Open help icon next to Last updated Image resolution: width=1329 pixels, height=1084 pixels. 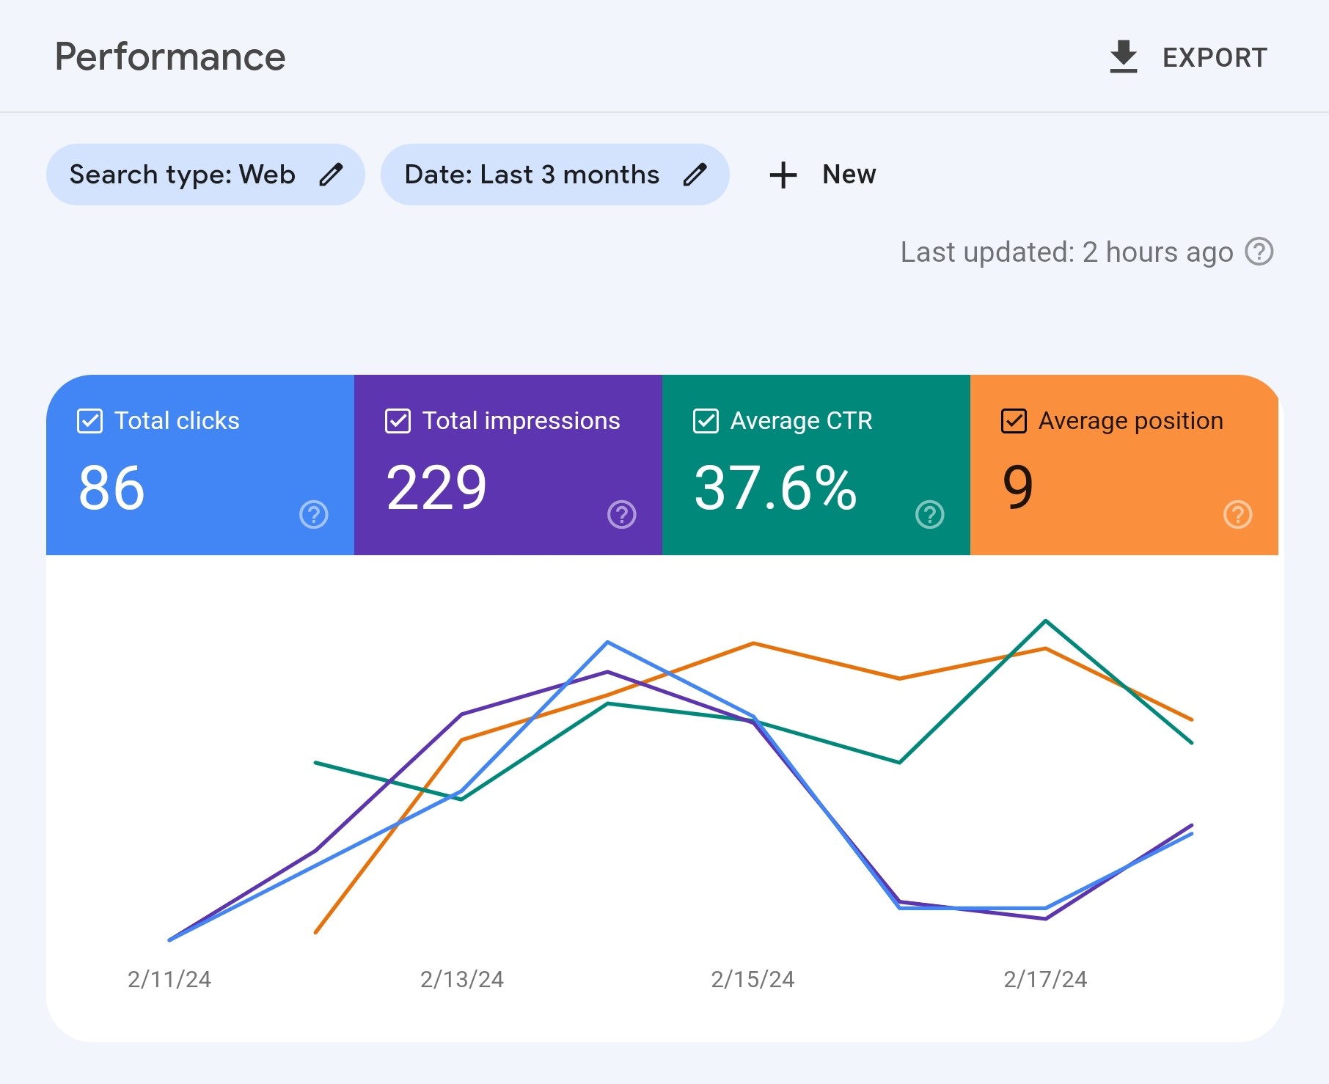click(x=1259, y=252)
